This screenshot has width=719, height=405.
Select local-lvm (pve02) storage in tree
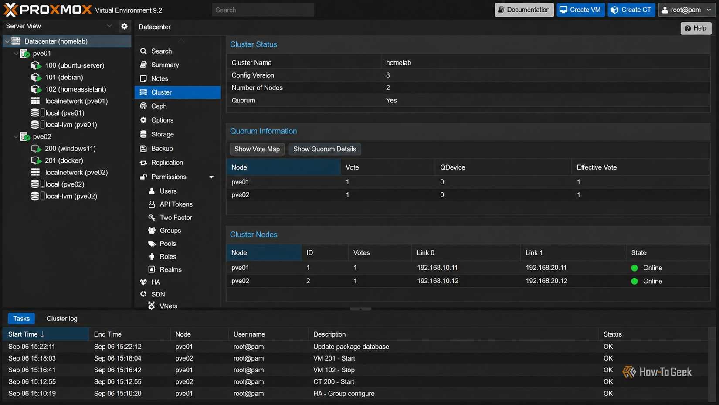71,196
